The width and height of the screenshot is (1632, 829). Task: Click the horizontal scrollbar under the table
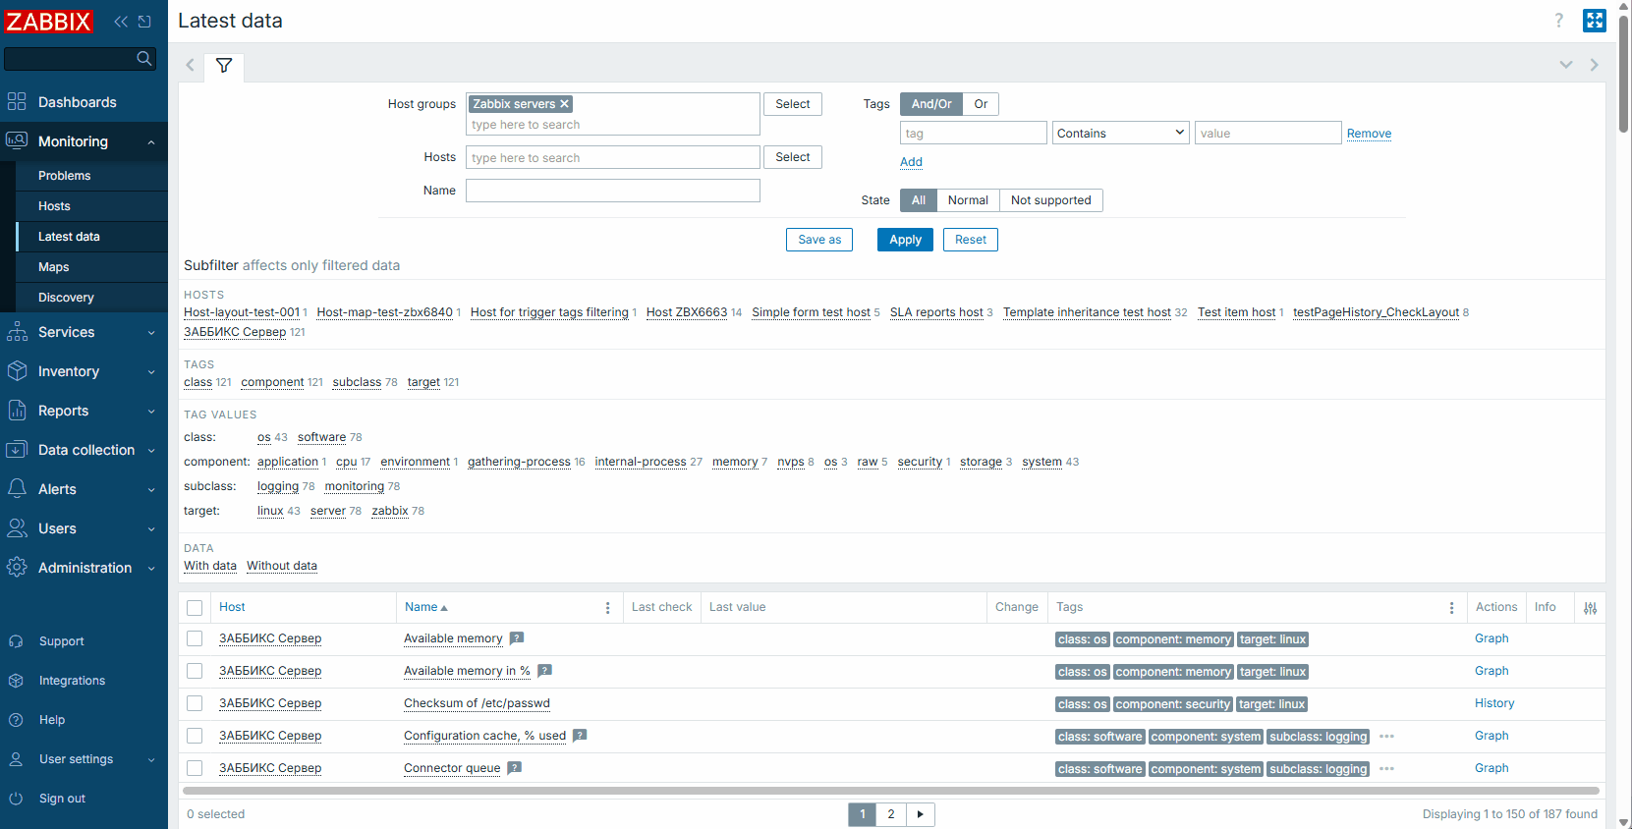click(x=890, y=791)
